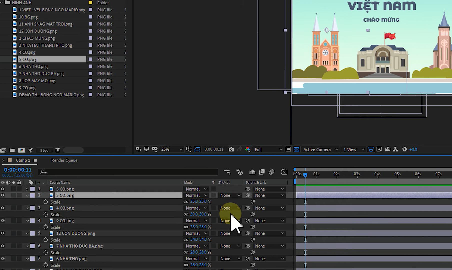Open the project color depth settings via 8 bpc

pyautogui.click(x=44, y=150)
